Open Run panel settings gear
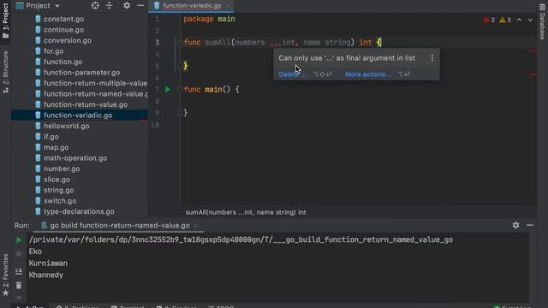The height and width of the screenshot is (308, 548). (515, 225)
